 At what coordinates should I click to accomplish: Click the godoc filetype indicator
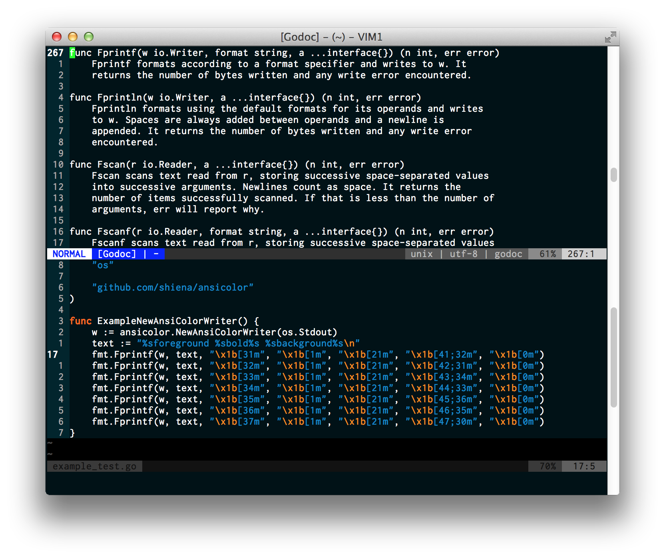[508, 254]
